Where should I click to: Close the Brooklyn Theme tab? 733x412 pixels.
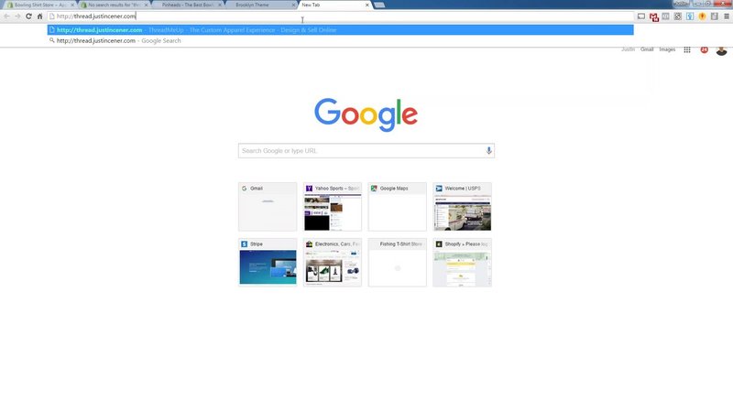click(x=293, y=5)
